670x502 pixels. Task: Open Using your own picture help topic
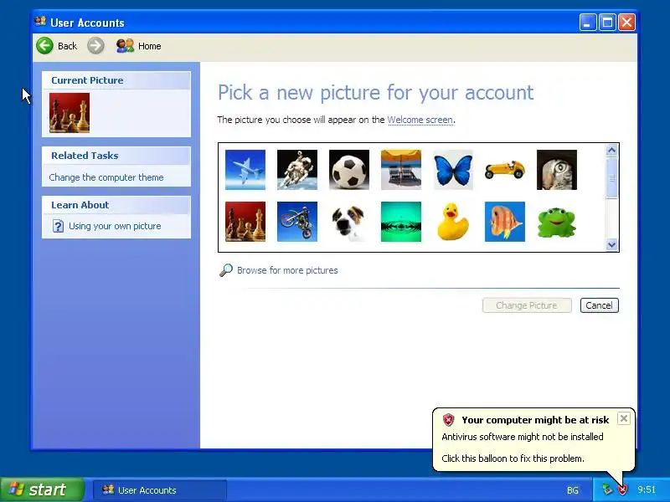pos(115,226)
